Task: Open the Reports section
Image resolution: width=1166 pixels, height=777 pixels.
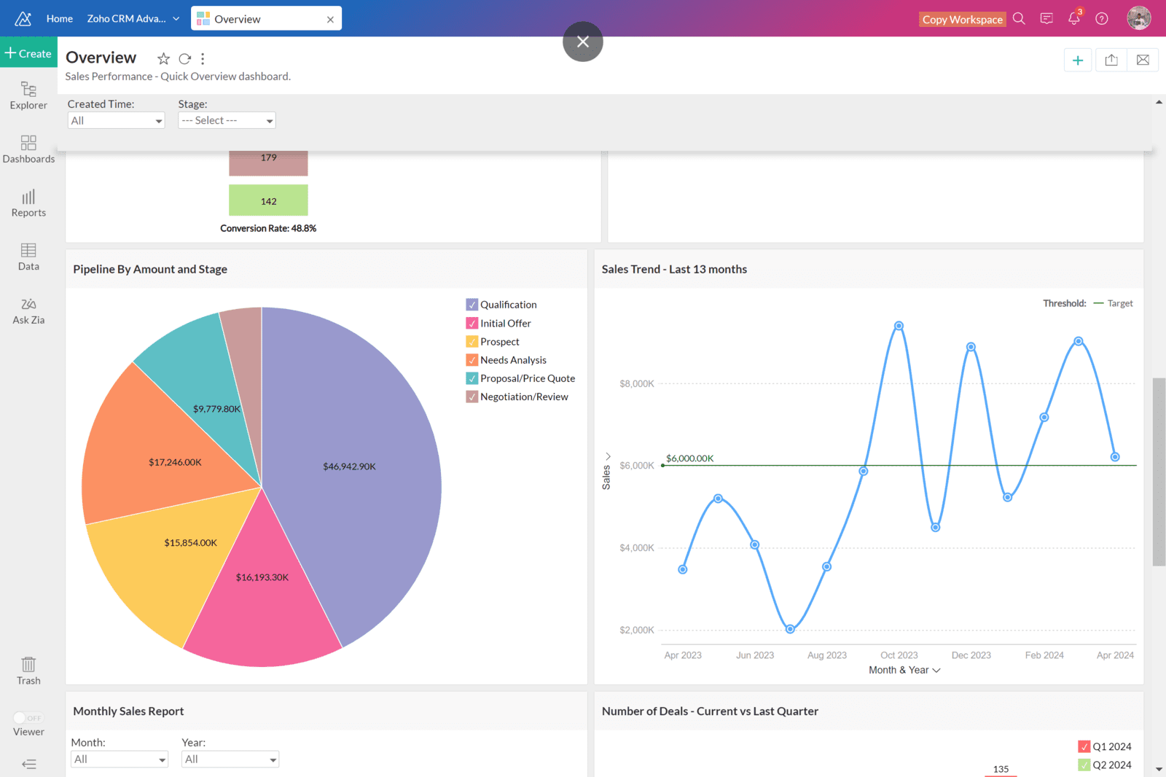Action: pyautogui.click(x=28, y=203)
